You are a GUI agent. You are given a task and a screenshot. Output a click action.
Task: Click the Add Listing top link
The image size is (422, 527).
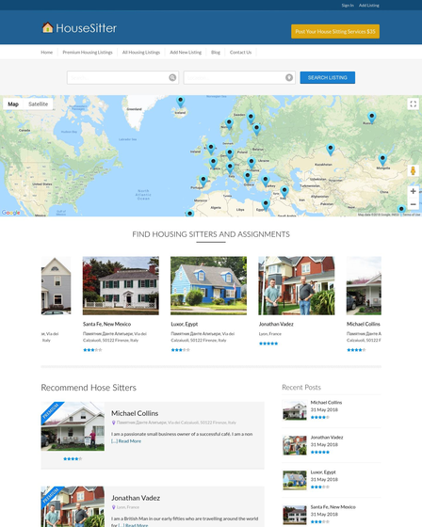click(369, 5)
